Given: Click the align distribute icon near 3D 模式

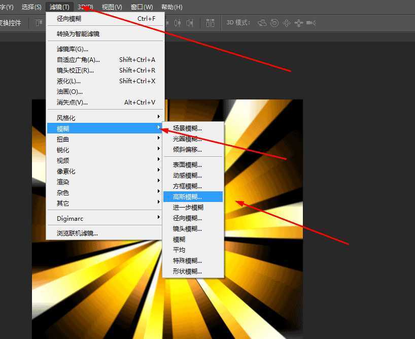Looking at the screenshot, I should [210, 22].
